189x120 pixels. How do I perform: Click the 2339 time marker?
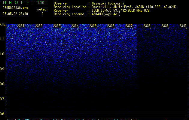[x=165, y=26]
